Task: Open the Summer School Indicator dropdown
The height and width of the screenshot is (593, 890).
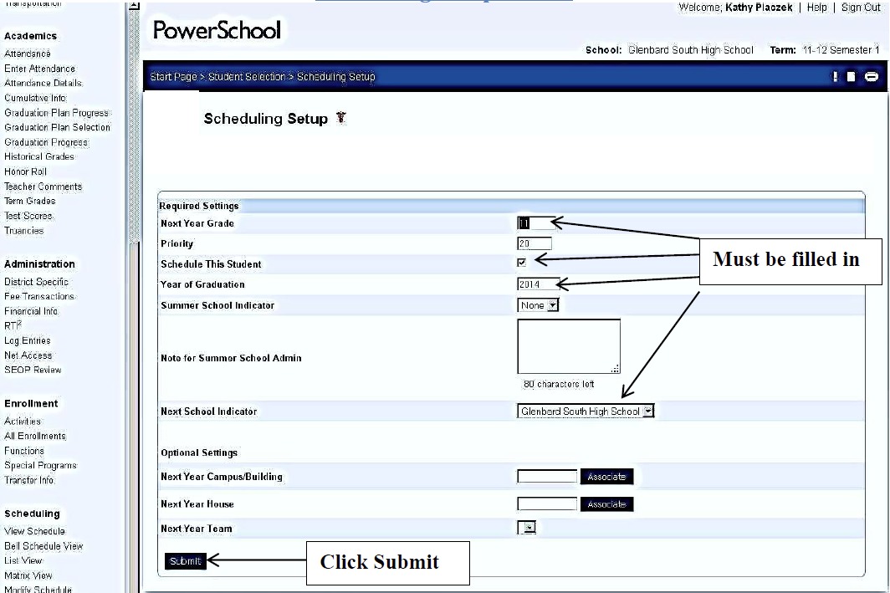Action: coord(538,305)
